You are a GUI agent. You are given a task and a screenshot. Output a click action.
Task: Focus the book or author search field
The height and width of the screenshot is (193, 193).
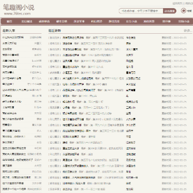tap(141, 11)
